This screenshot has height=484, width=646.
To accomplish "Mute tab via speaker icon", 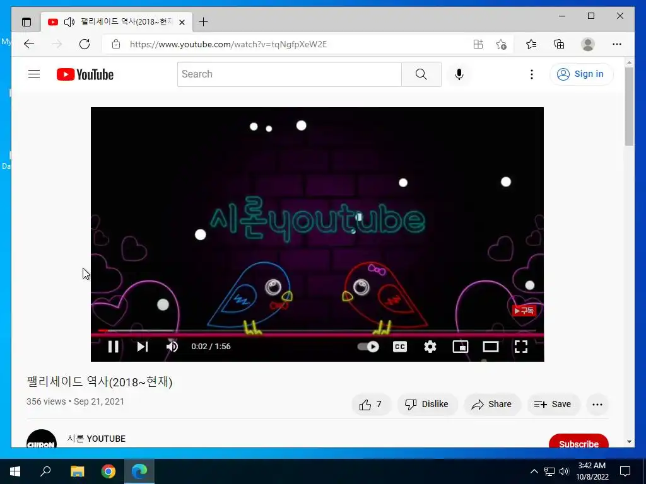I will pyautogui.click(x=69, y=22).
